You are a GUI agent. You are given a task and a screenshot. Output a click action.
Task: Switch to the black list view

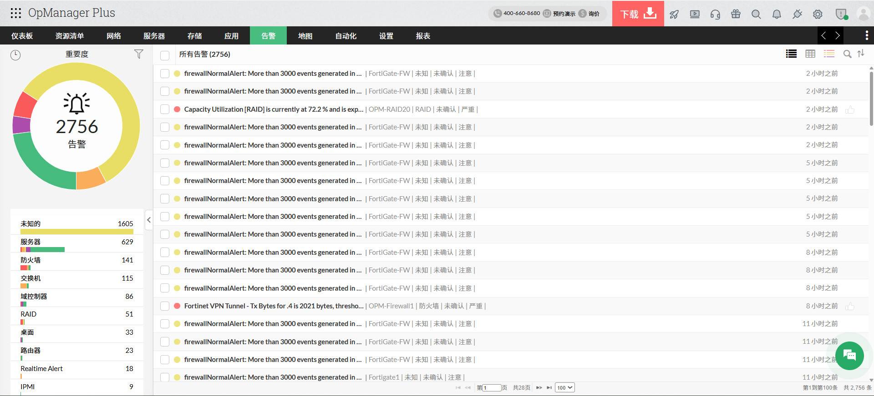[791, 54]
